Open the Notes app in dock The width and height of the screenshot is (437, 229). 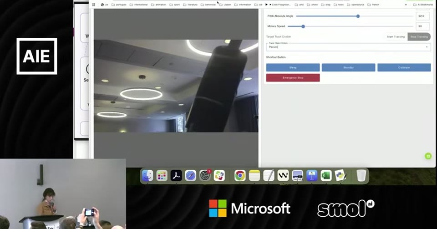[254, 176]
